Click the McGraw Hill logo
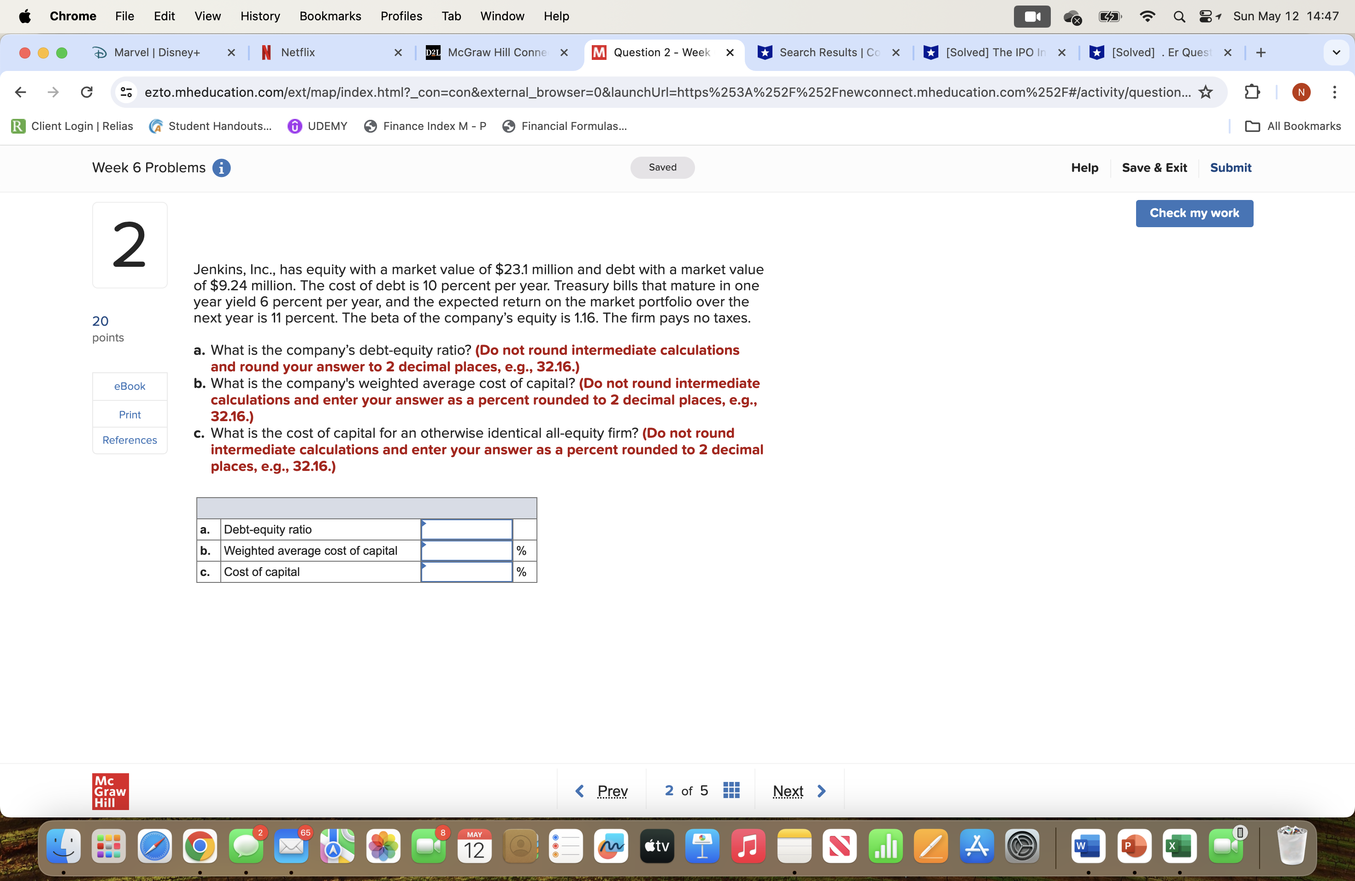The width and height of the screenshot is (1355, 881). click(x=111, y=791)
